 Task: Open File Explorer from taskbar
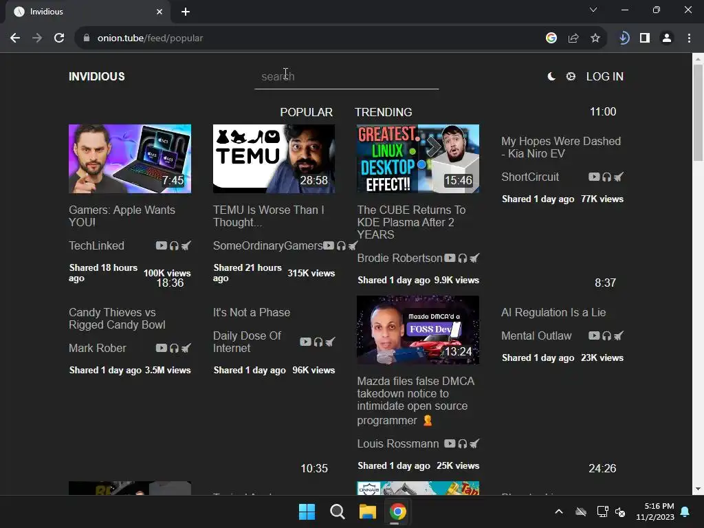[367, 511]
